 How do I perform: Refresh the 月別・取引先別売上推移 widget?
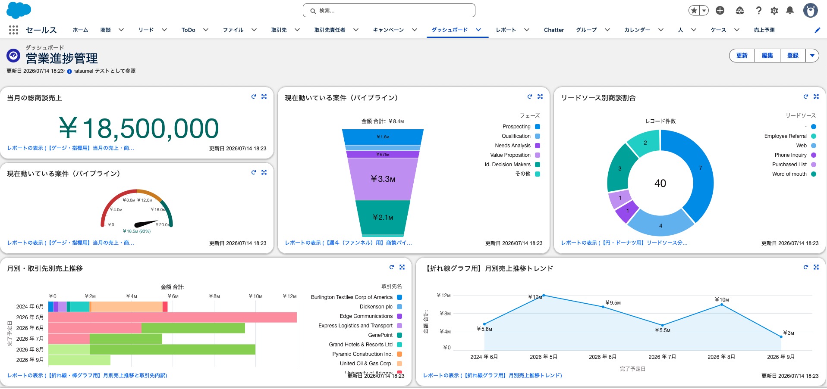(x=392, y=267)
